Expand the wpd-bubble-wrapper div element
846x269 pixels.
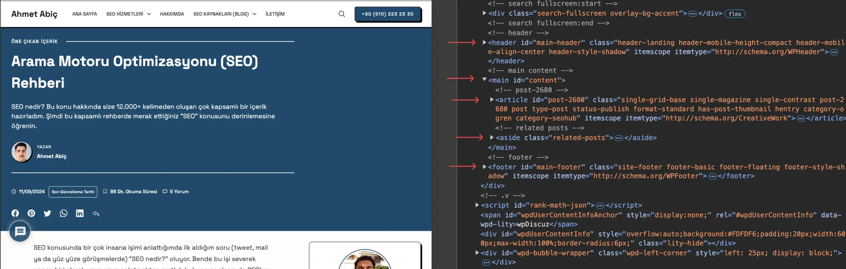pyautogui.click(x=477, y=253)
